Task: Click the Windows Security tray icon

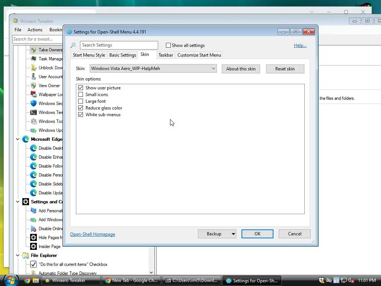Action: (x=321, y=280)
